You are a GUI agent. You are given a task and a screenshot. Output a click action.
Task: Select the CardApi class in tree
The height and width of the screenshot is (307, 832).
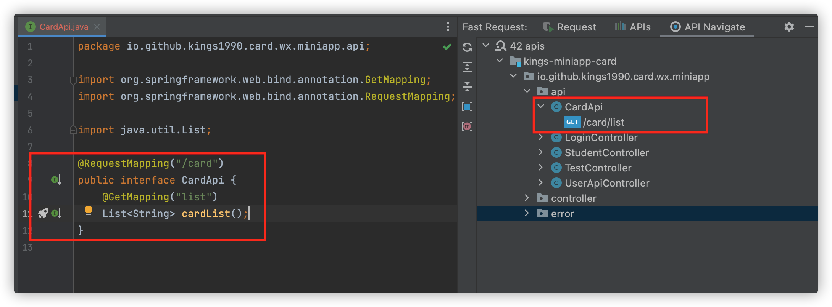pos(584,107)
